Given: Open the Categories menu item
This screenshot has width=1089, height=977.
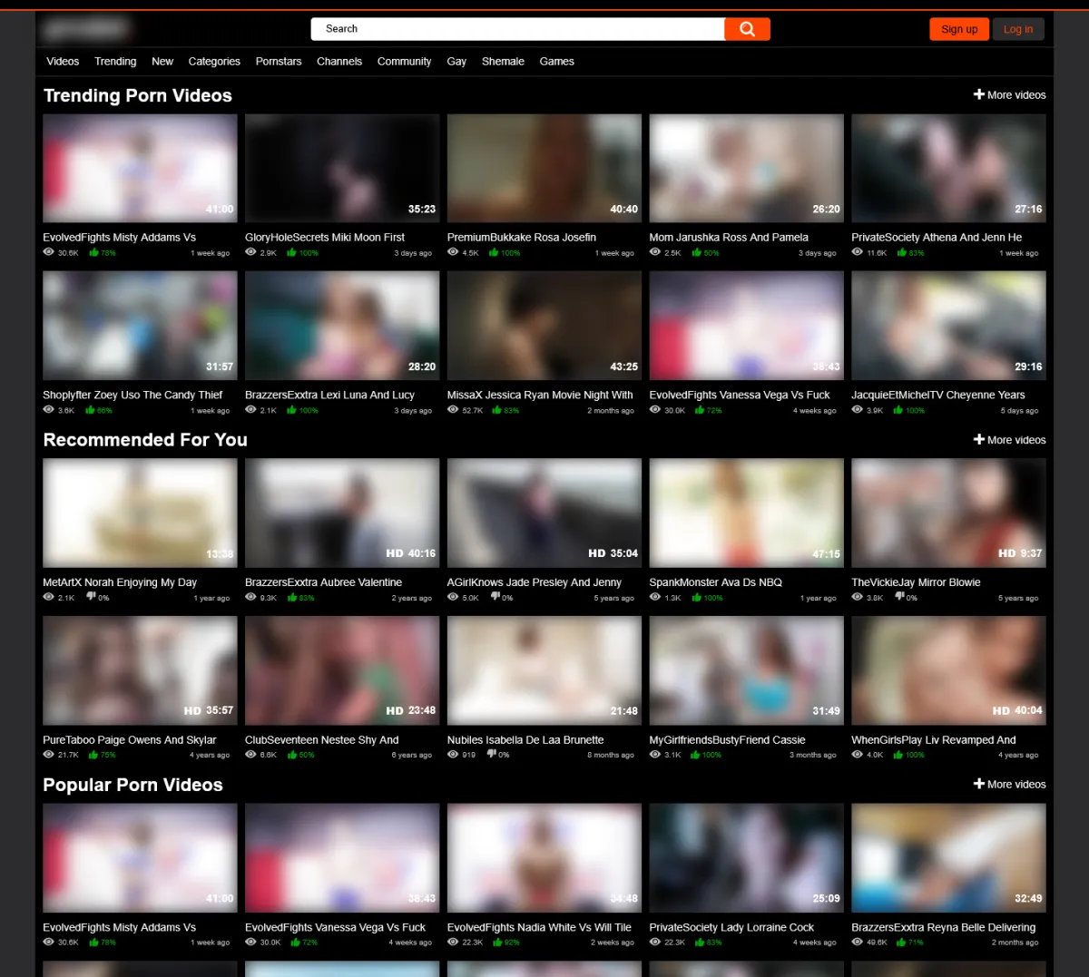Looking at the screenshot, I should 214,62.
